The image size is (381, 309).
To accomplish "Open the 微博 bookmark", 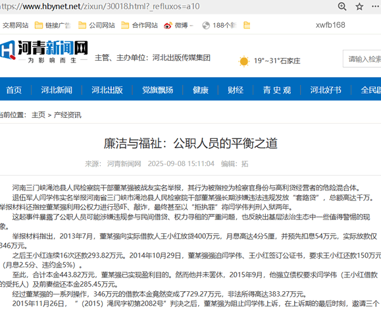I will (178, 25).
